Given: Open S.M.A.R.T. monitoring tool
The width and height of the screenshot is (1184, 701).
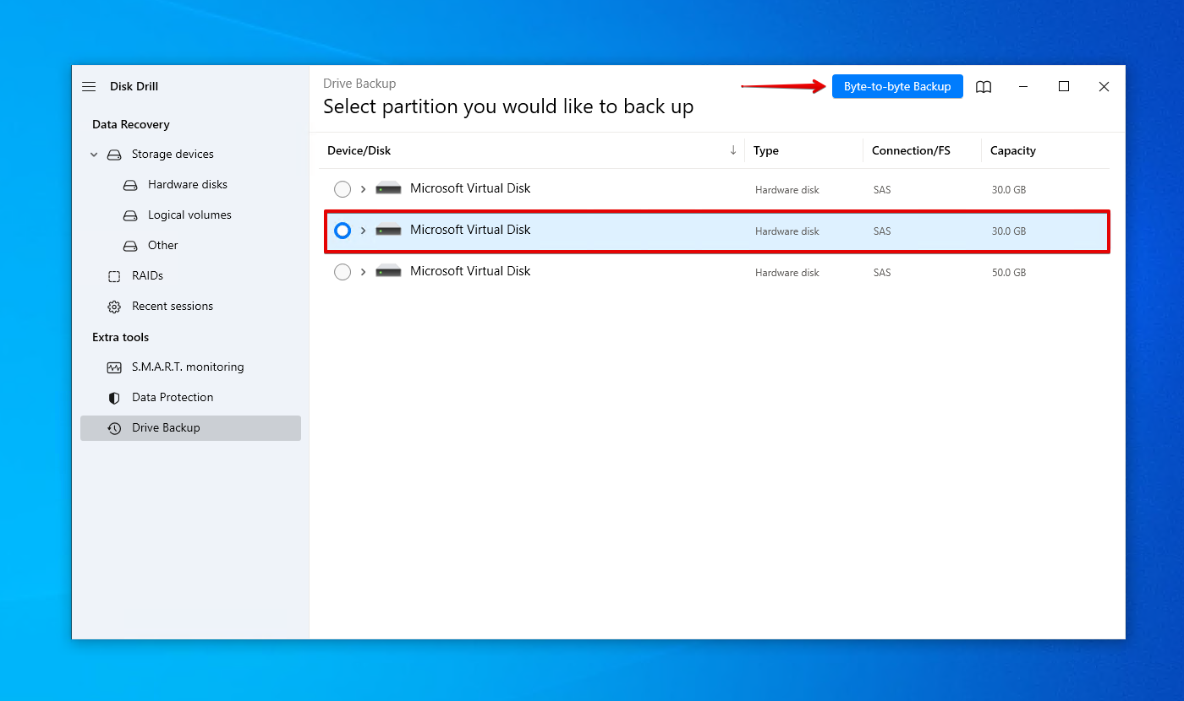Looking at the screenshot, I should point(188,367).
